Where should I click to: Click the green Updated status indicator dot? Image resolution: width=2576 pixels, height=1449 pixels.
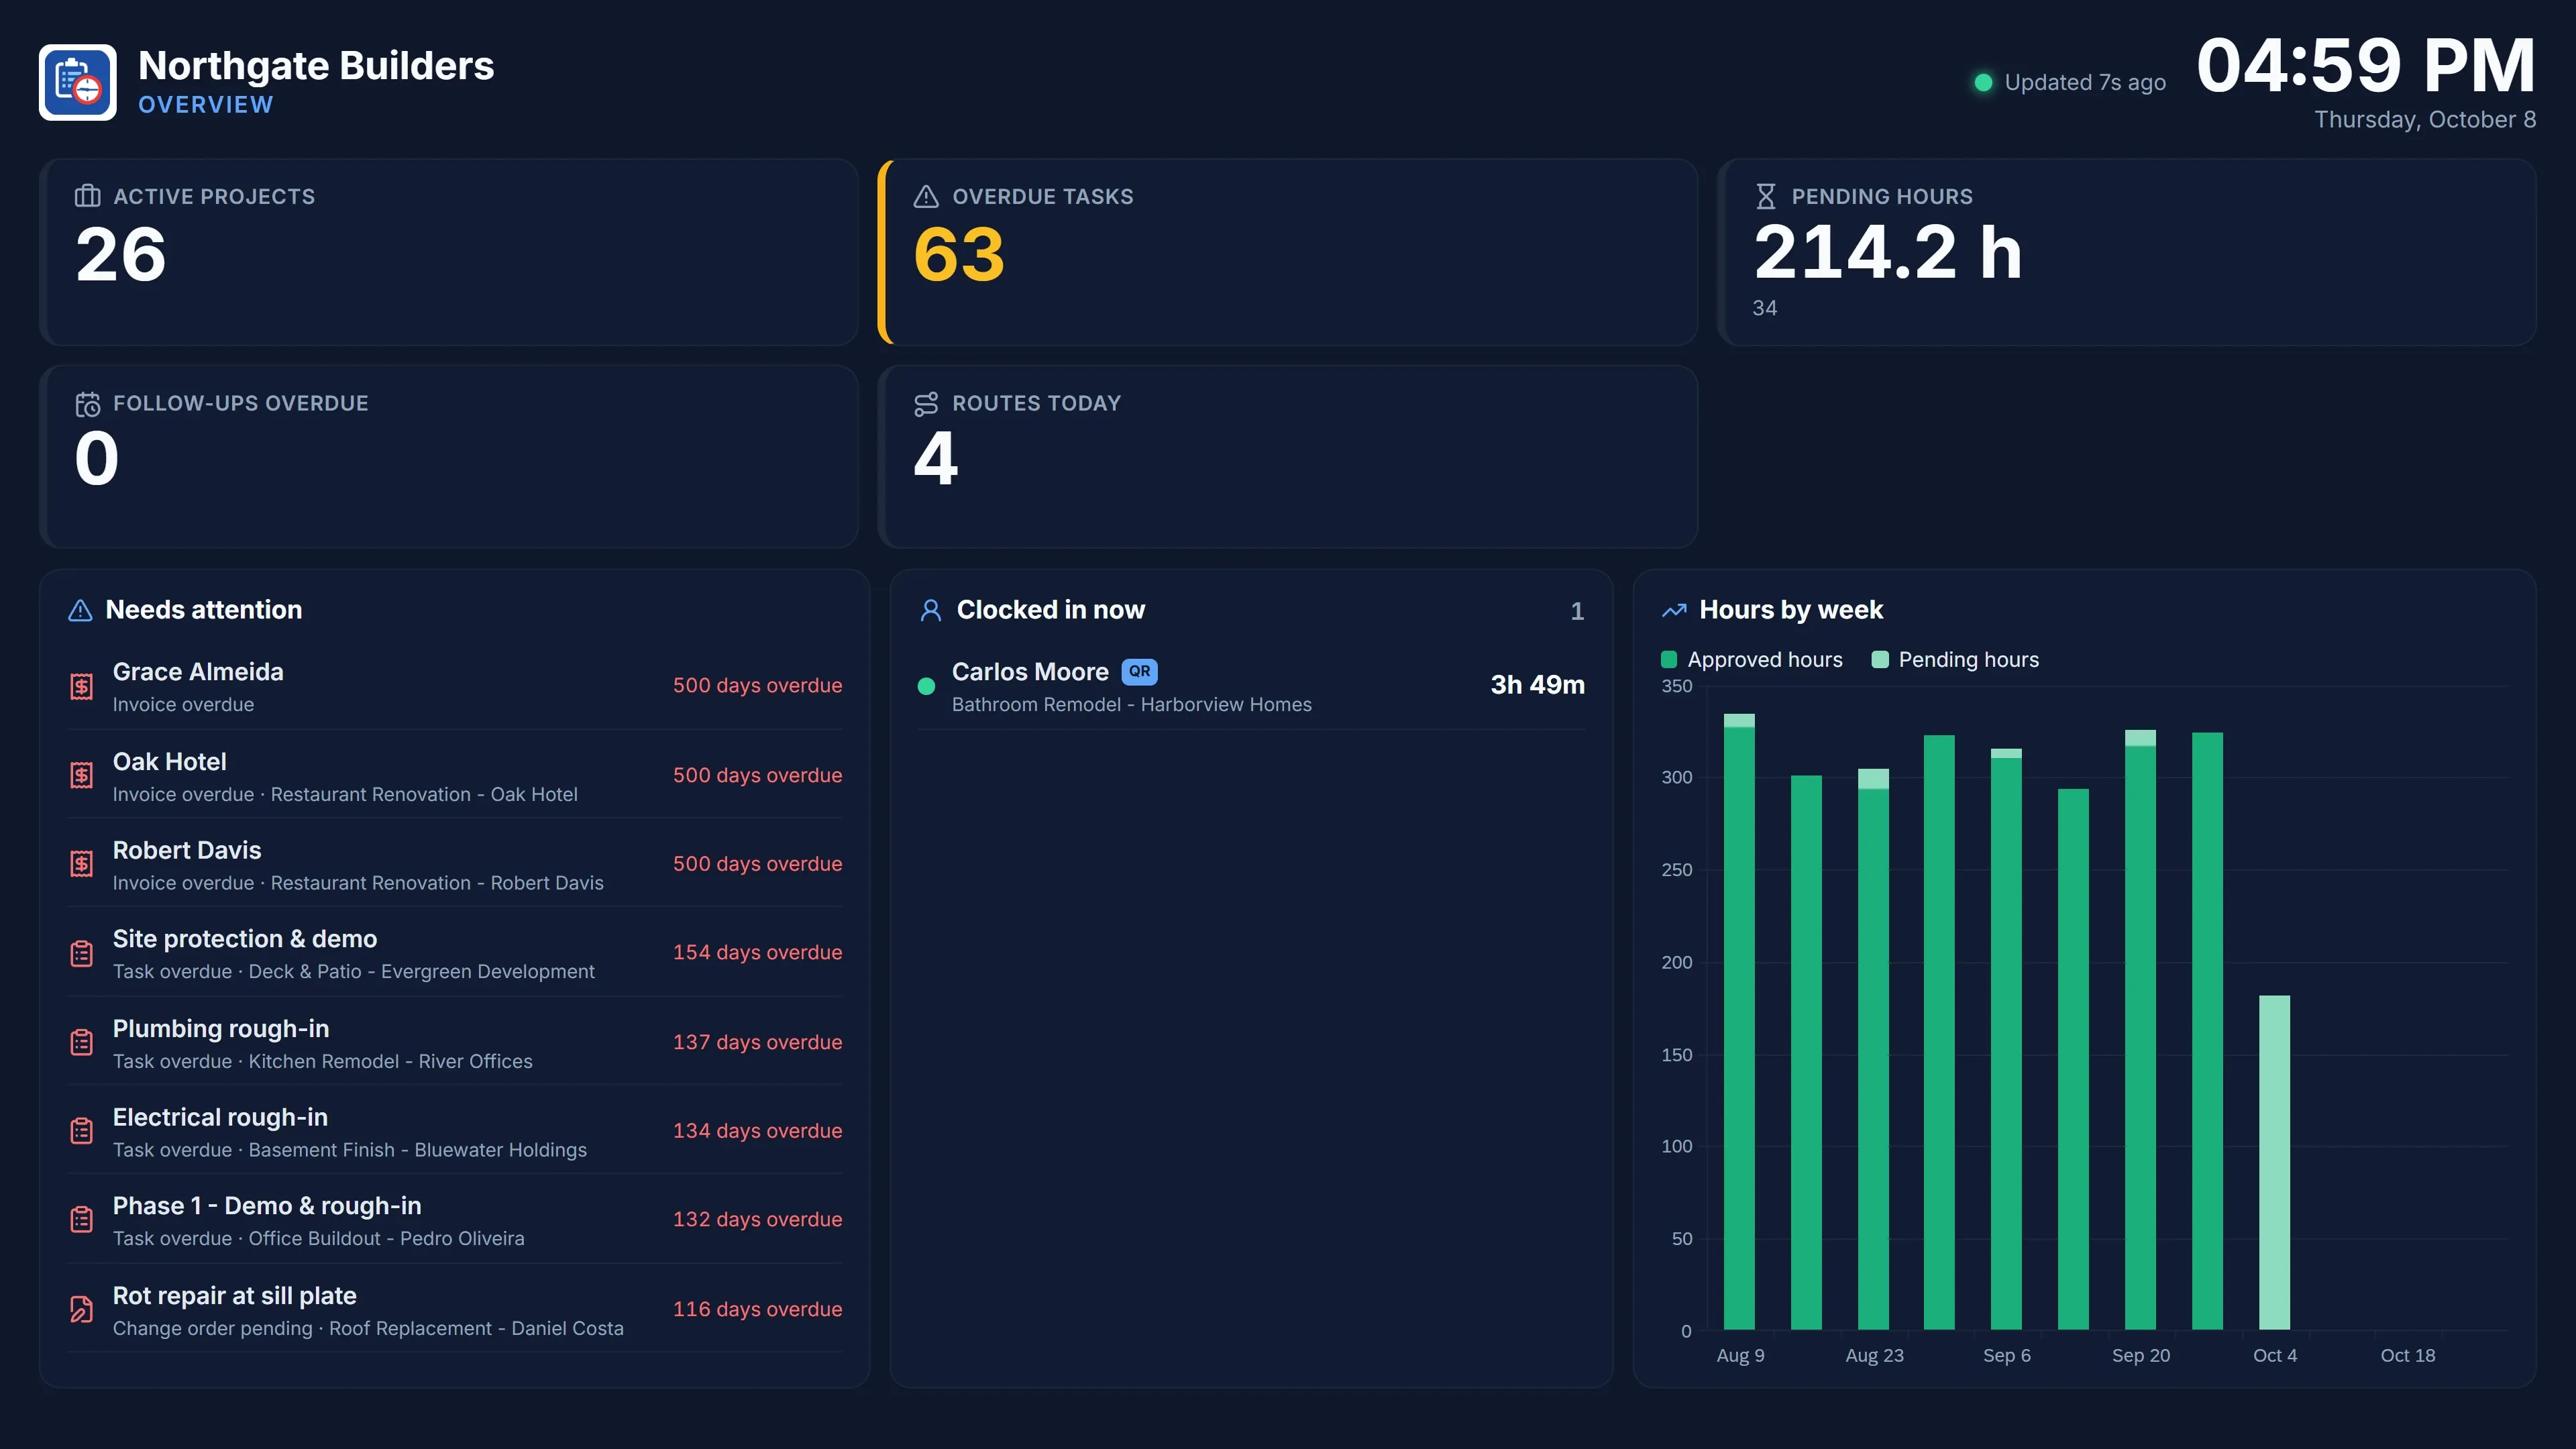click(1983, 82)
